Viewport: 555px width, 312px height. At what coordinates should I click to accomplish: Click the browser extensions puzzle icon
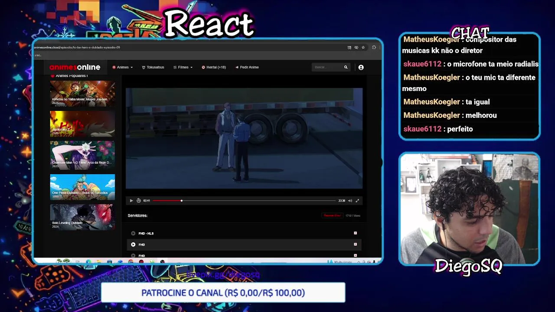point(374,47)
